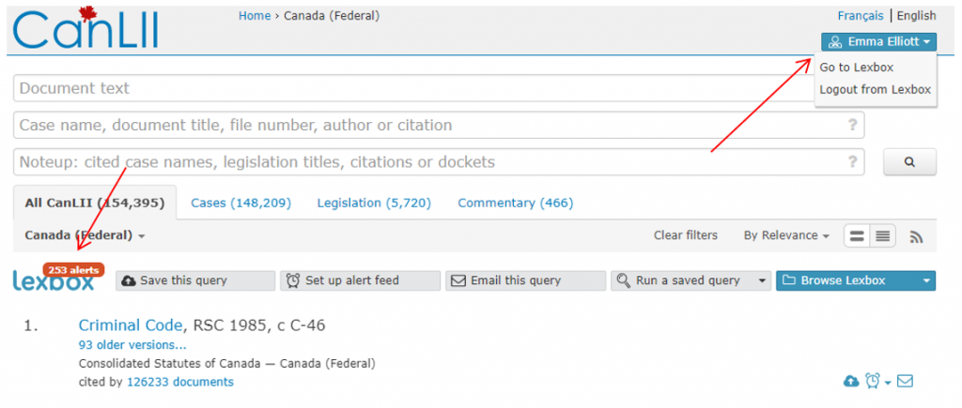Select Go to Lexbox menu item
The image size is (962, 408).
click(x=856, y=68)
